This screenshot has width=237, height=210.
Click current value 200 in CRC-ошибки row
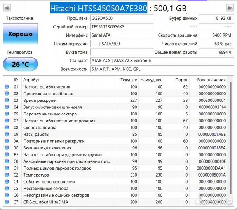tap(134, 202)
